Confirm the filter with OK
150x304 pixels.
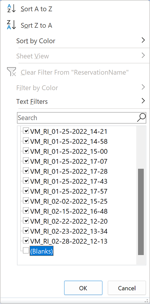pyautogui.click(x=83, y=288)
